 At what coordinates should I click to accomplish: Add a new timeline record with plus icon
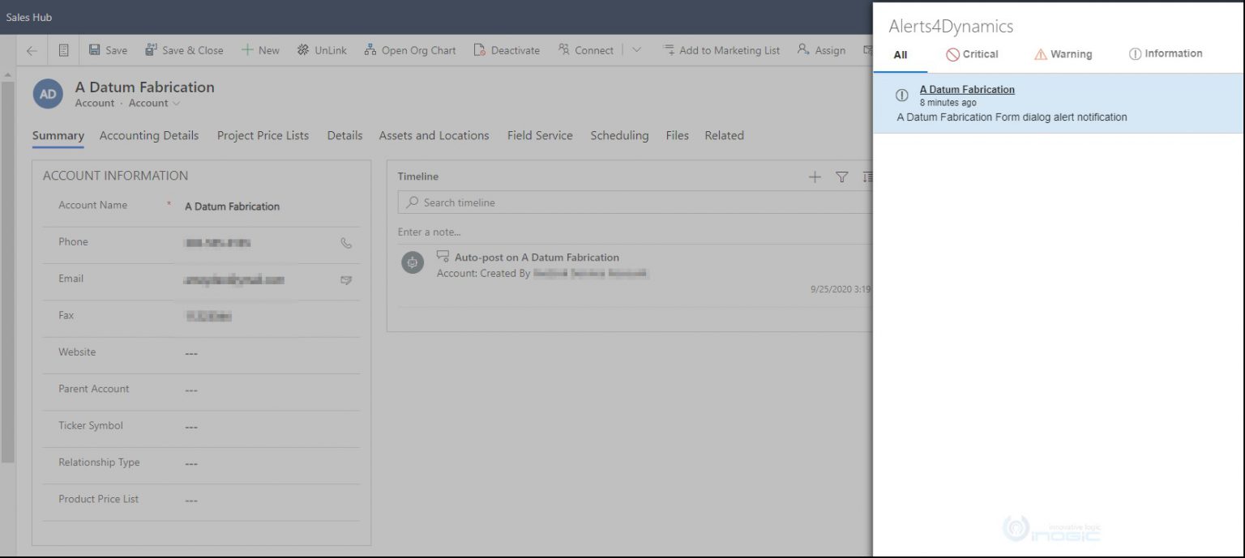click(815, 177)
